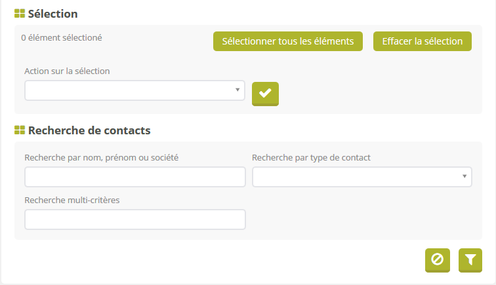Screen dimensions: 496x285
Task: Click the "Recherche par nom, prénom ou société" label
Action: [x=101, y=157]
